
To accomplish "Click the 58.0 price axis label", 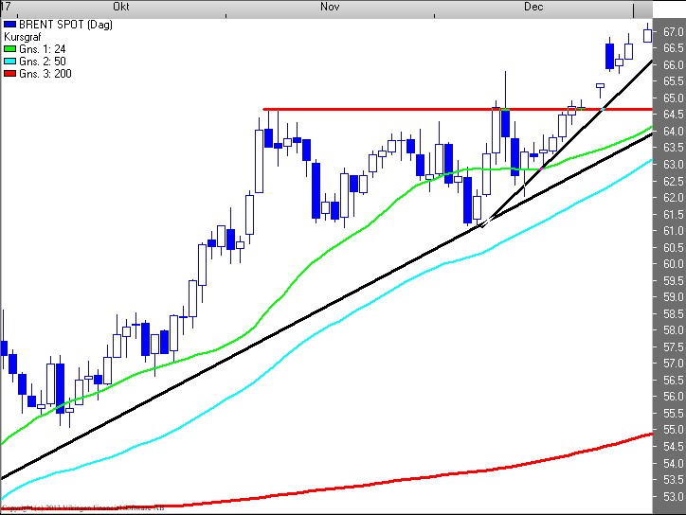I will tap(673, 330).
